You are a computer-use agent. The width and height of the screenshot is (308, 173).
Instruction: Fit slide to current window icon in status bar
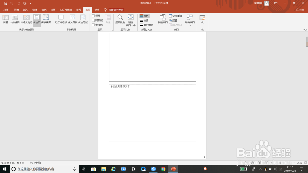click(x=306, y=163)
